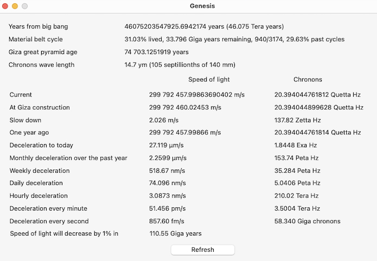Click the Speed of light column header

point(209,80)
